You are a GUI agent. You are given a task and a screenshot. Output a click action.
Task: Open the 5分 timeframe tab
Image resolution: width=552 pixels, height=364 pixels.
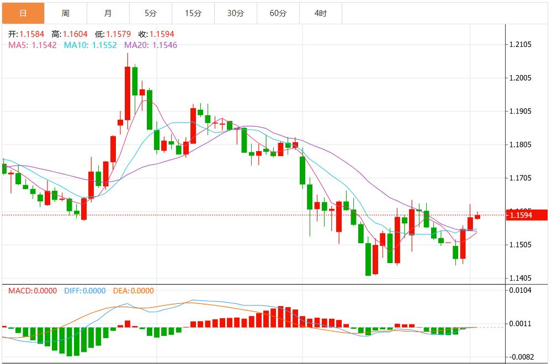tap(150, 13)
